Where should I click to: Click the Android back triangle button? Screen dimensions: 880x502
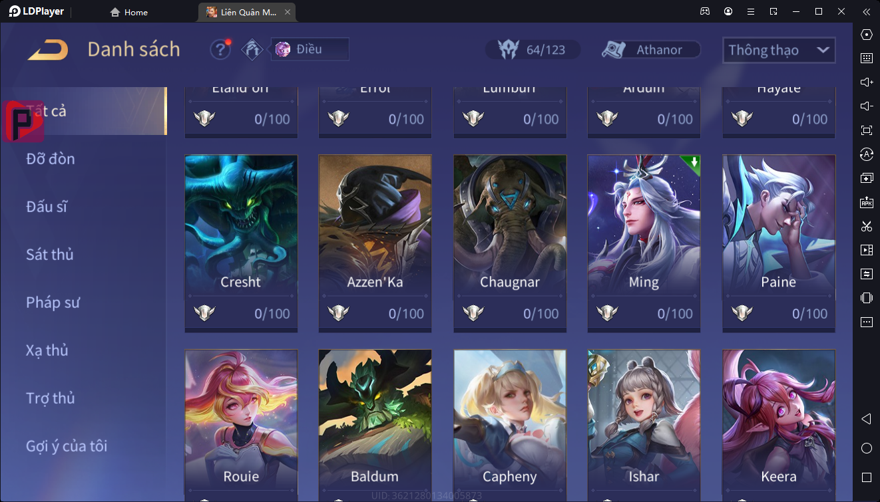click(867, 419)
